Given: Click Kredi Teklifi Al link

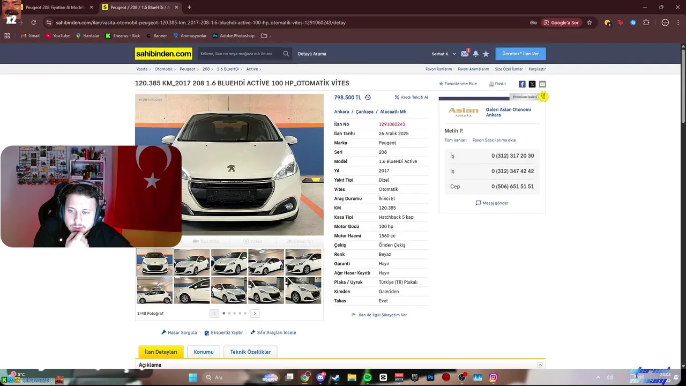Looking at the screenshot, I should point(411,98).
